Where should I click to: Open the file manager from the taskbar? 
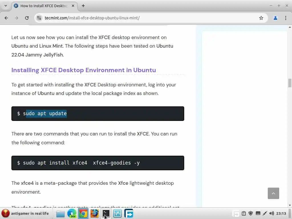pos(60,214)
